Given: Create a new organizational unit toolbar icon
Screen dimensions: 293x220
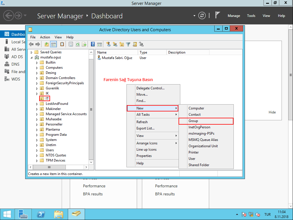Looking at the screenshot, I should pyautogui.click(x=122, y=44).
